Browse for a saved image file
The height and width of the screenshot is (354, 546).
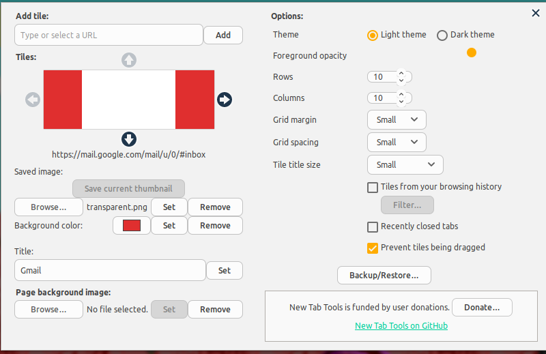tap(48, 207)
